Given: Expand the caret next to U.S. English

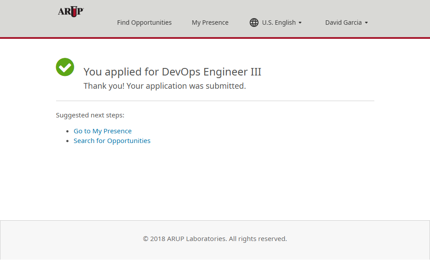Looking at the screenshot, I should click(300, 23).
